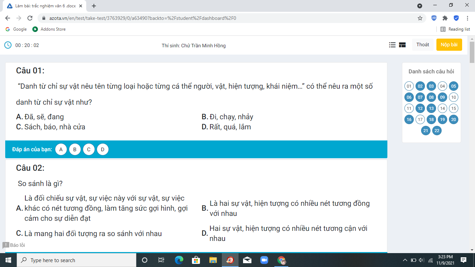Open File Explorer from taskbar

(213, 260)
